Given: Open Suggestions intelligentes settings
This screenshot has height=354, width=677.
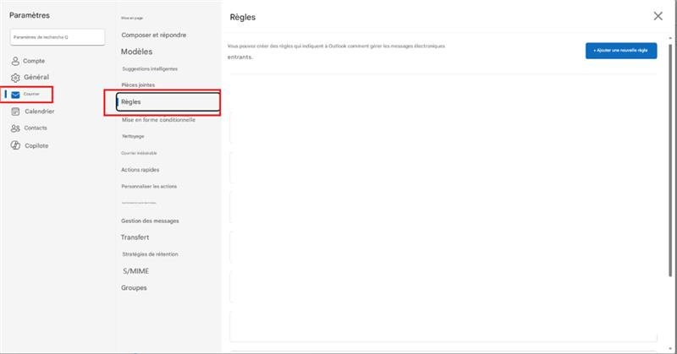Looking at the screenshot, I should click(150, 68).
